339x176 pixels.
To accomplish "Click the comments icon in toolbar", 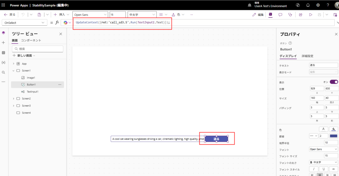I will point(280,15).
